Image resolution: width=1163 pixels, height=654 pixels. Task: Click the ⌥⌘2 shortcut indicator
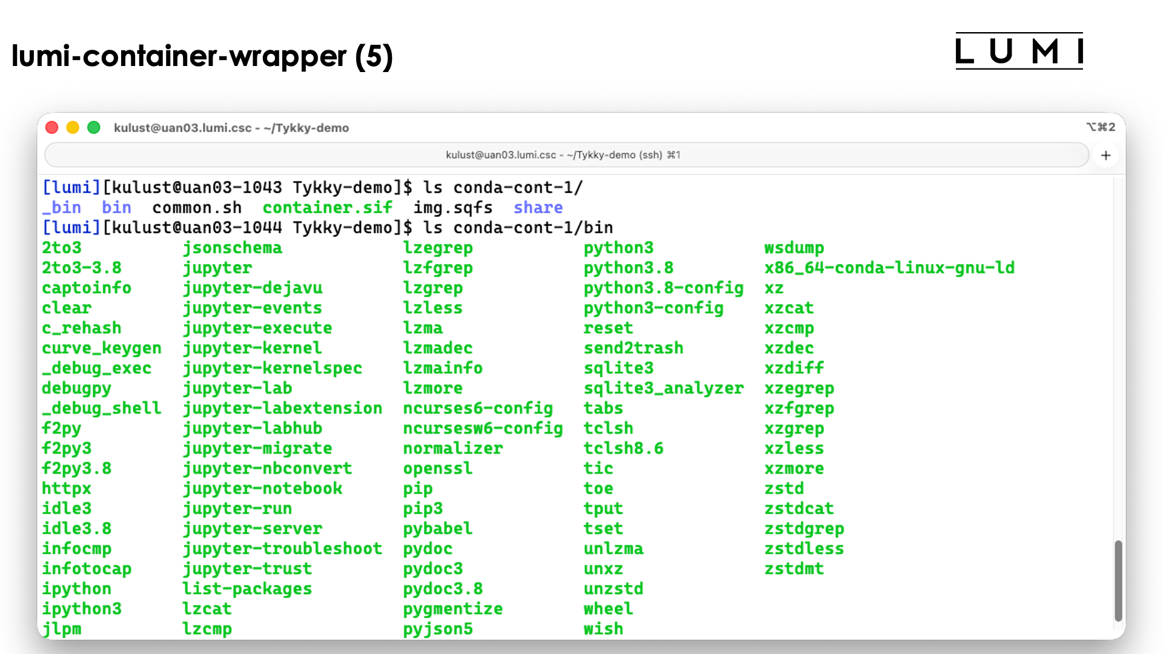pyautogui.click(x=1102, y=127)
